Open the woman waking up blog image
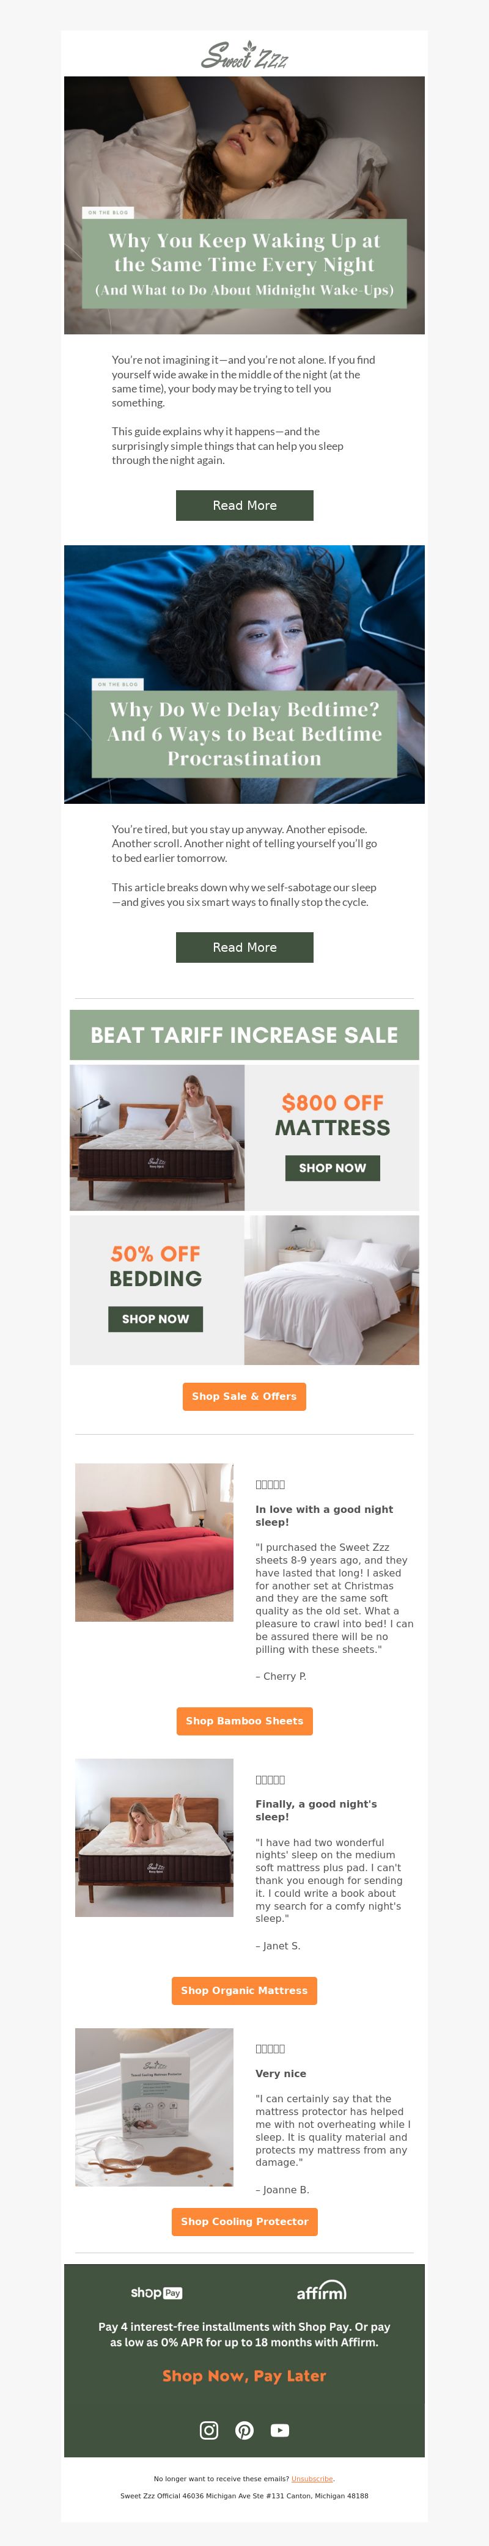The width and height of the screenshot is (489, 2546). pos(244,205)
